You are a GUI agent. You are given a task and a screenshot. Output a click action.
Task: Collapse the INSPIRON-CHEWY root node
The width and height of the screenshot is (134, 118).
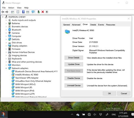tap(3, 17)
